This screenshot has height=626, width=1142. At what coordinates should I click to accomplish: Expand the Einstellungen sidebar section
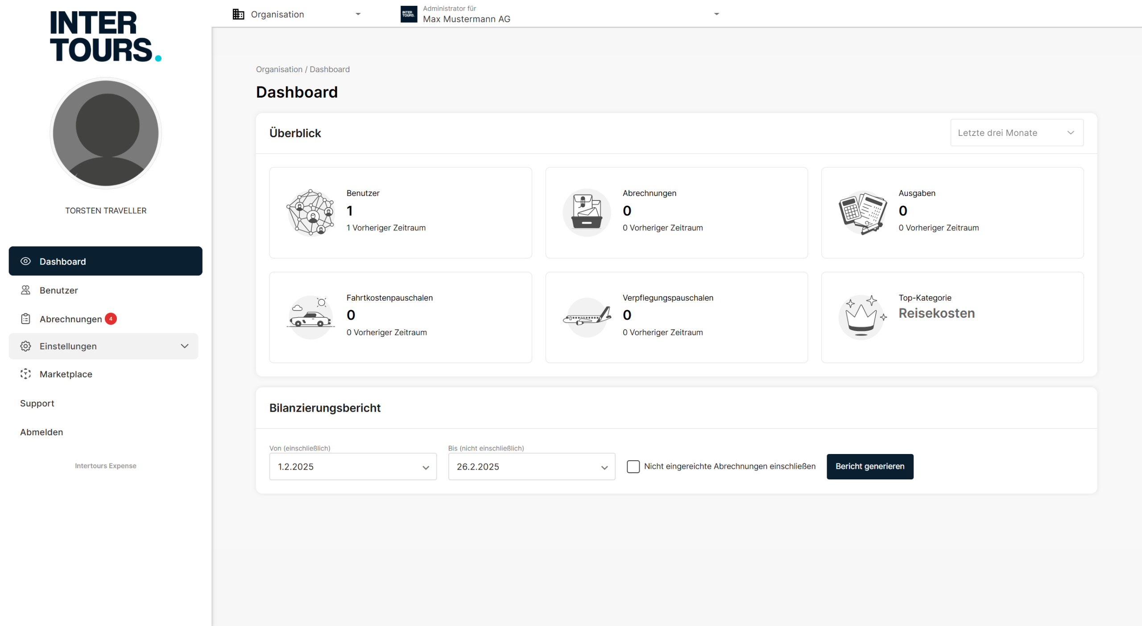tap(103, 346)
